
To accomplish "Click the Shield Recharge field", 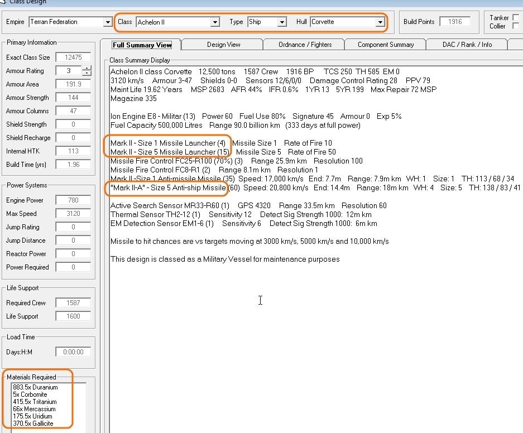I will [73, 138].
